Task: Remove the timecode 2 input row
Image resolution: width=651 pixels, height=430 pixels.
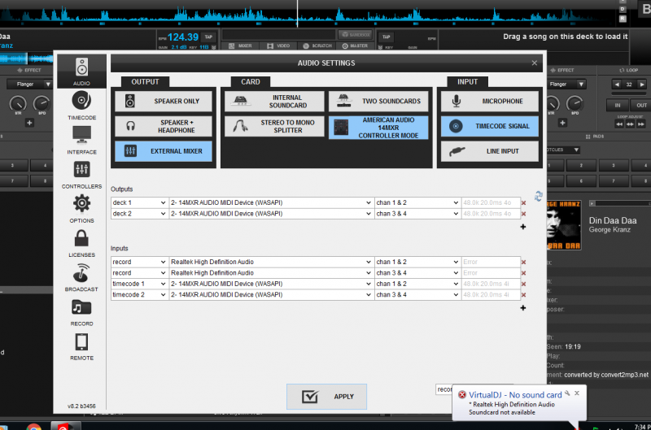Action: tap(523, 295)
